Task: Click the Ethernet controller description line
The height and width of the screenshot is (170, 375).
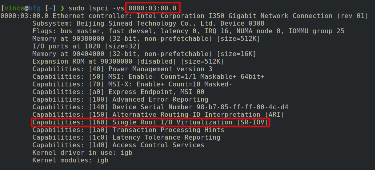Action: point(184,16)
